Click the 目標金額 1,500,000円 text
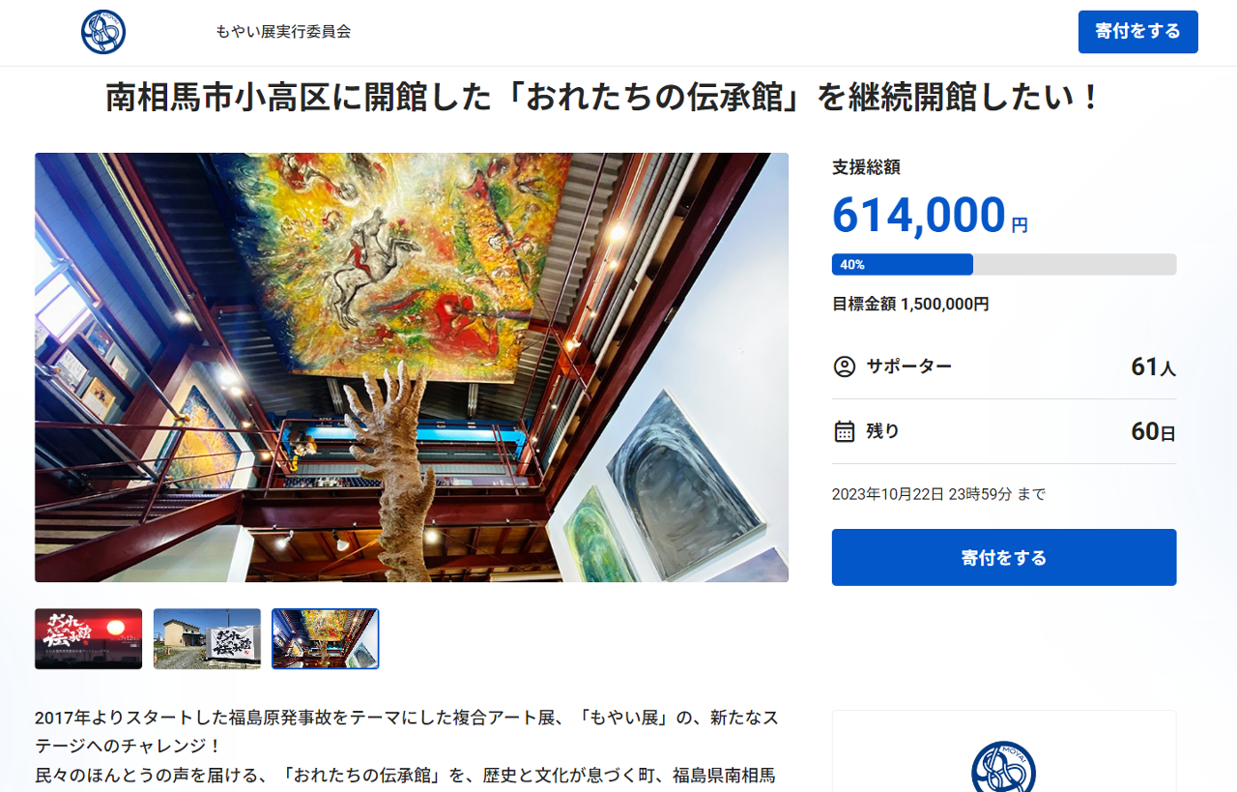This screenshot has height=792, width=1237. click(910, 304)
